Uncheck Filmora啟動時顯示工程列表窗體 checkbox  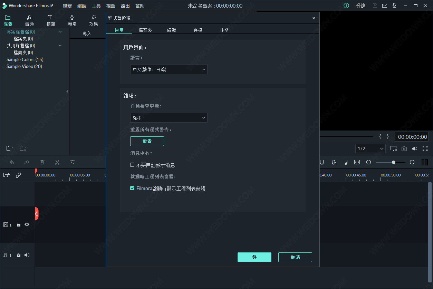click(132, 188)
